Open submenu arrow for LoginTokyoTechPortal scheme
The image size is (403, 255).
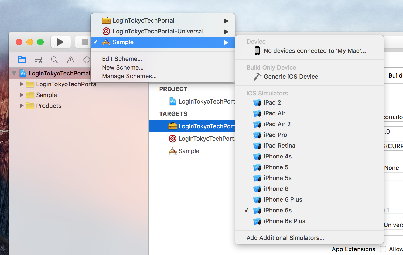click(226, 21)
